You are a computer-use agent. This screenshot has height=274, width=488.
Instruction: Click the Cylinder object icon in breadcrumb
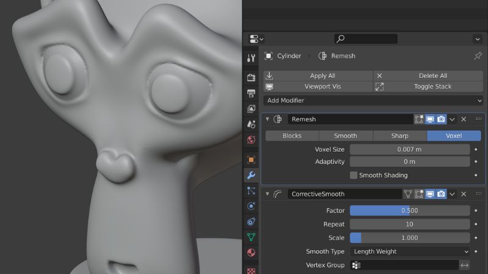268,56
